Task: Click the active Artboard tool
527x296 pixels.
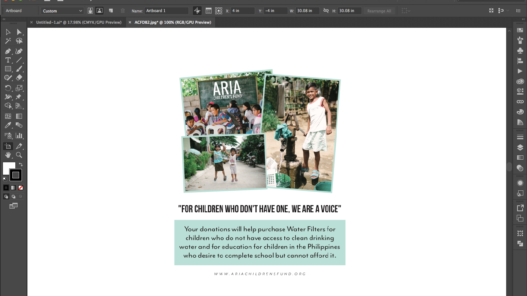Action: tap(8, 146)
